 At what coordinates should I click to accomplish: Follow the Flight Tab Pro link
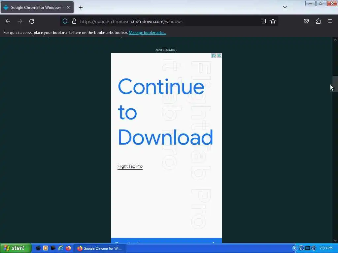130,166
